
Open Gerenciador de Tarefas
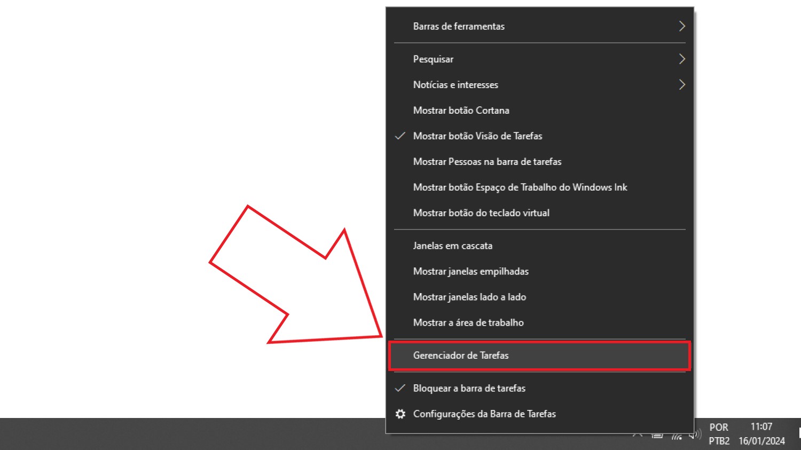(x=539, y=356)
